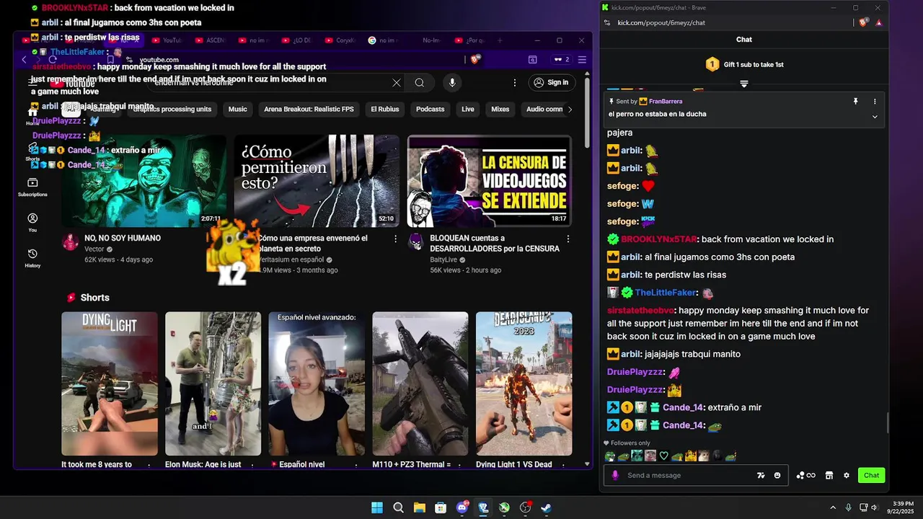The width and height of the screenshot is (923, 519).
Task: Select the Live filter chip
Action: [468, 110]
